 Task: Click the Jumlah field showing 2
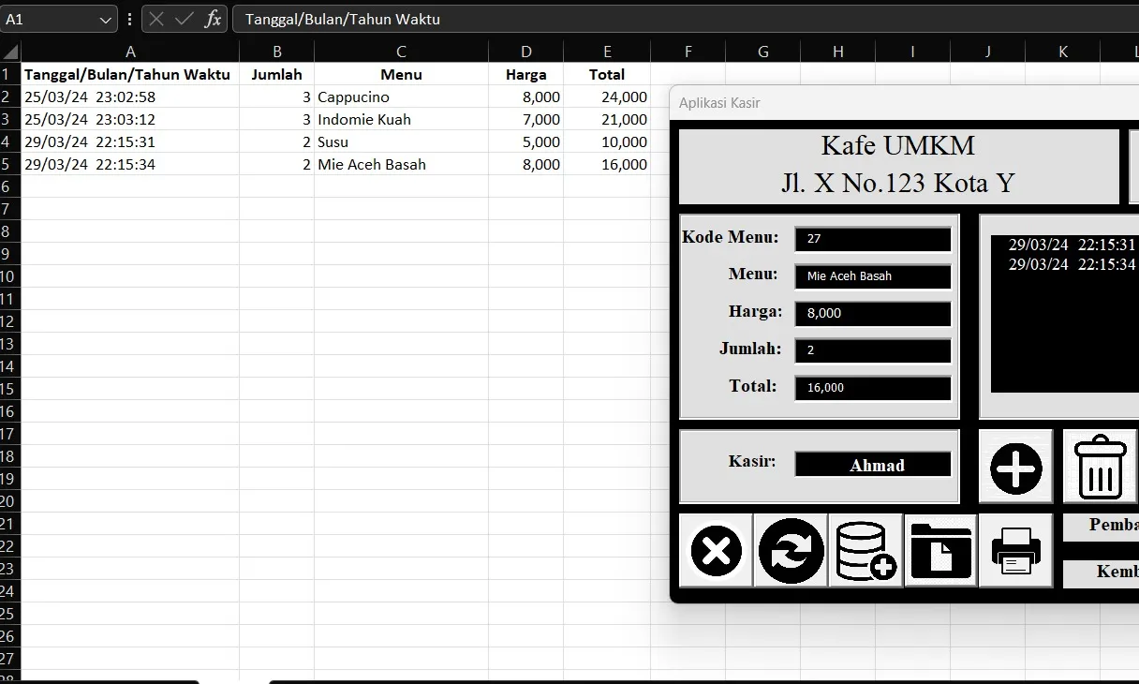pyautogui.click(x=872, y=350)
